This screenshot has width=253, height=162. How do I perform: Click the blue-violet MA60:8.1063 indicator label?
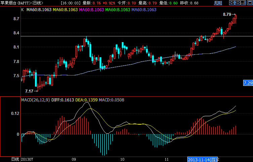(x=144, y=10)
